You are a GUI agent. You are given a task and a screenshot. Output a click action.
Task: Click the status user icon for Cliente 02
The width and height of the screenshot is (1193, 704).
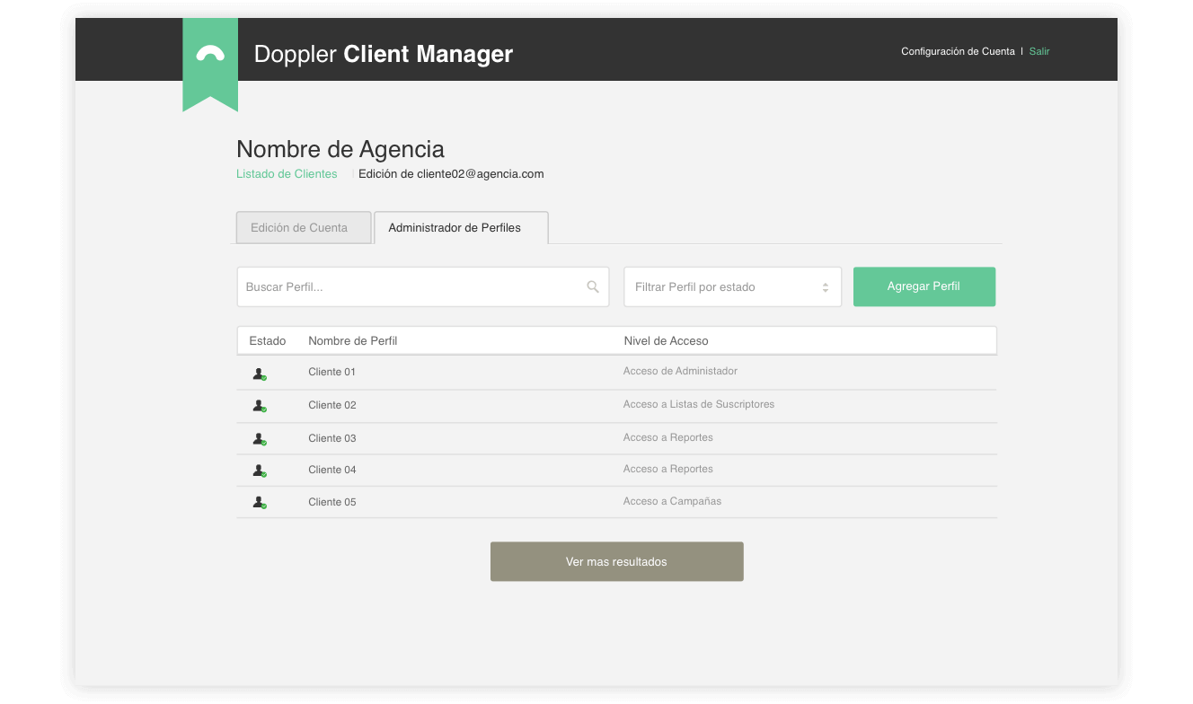tap(260, 406)
